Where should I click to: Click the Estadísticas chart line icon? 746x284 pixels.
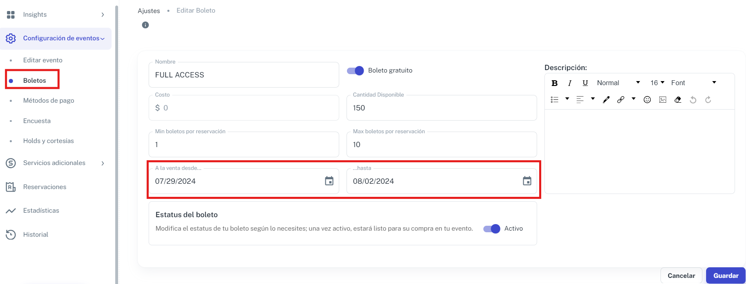[x=11, y=211]
